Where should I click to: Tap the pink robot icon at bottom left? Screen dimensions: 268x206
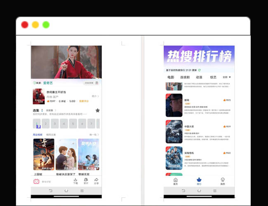(36, 181)
